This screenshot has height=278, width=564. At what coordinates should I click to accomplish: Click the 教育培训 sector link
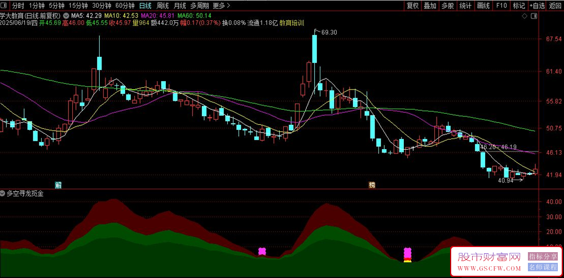tap(292, 23)
